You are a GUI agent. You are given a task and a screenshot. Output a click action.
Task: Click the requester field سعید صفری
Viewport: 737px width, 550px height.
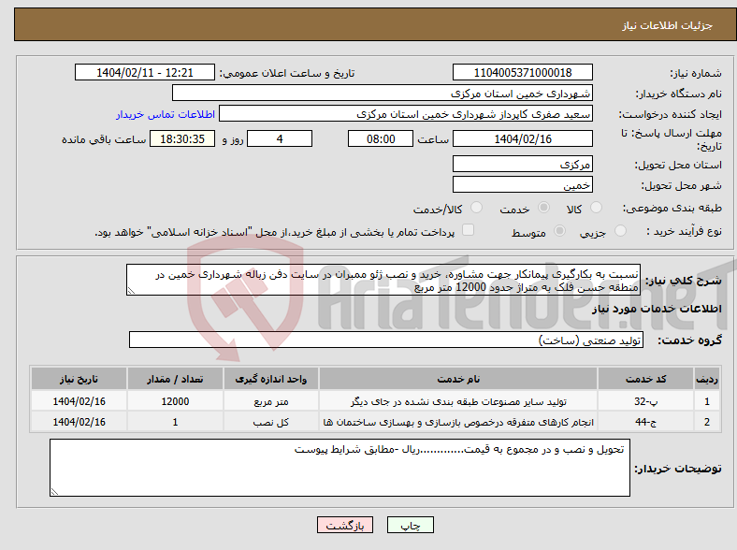(x=406, y=114)
